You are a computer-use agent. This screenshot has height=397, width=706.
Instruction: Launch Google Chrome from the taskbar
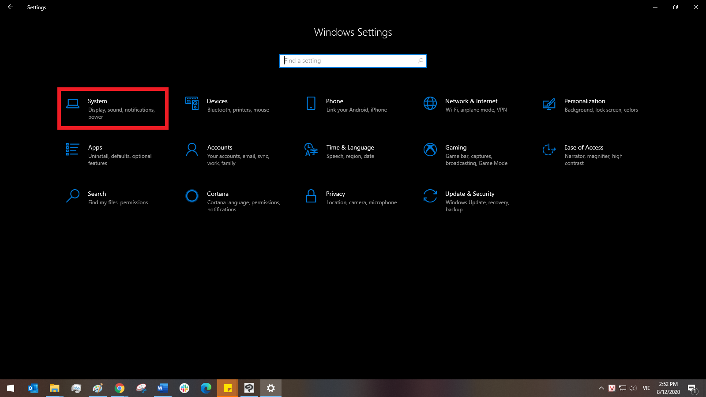(x=119, y=388)
